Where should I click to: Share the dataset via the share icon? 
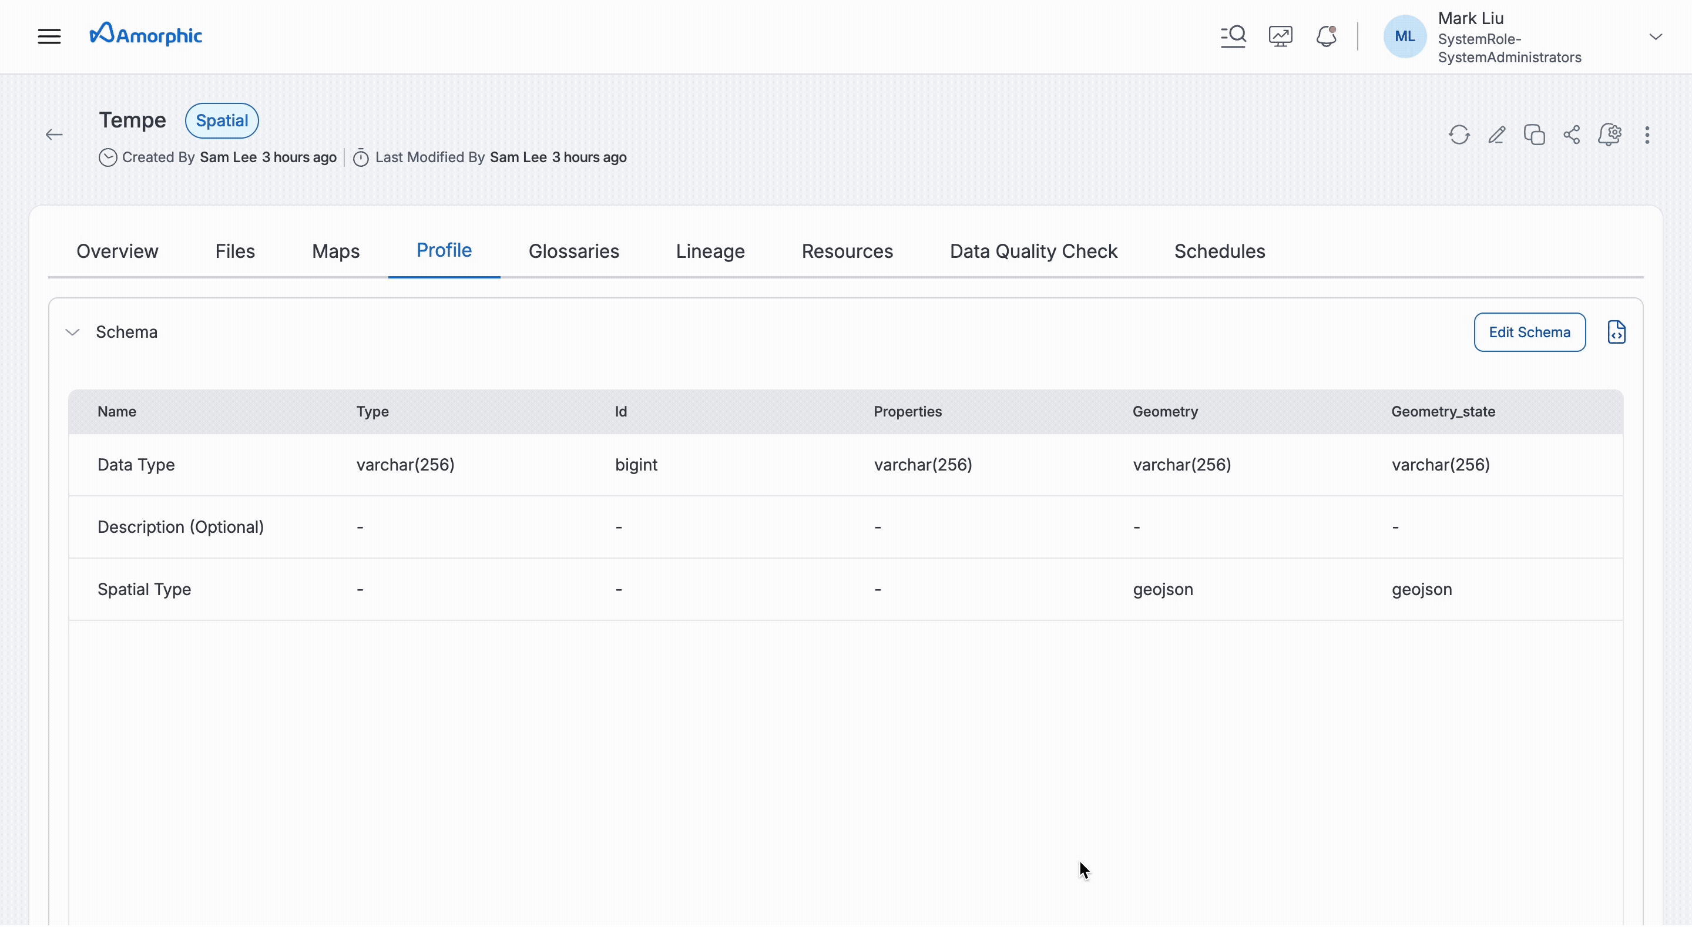[x=1572, y=135]
